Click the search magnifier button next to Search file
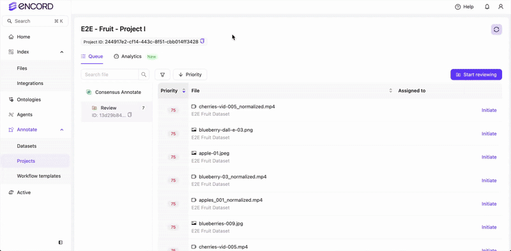 pyautogui.click(x=144, y=74)
